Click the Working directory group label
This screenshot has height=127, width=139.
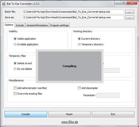click(83, 31)
